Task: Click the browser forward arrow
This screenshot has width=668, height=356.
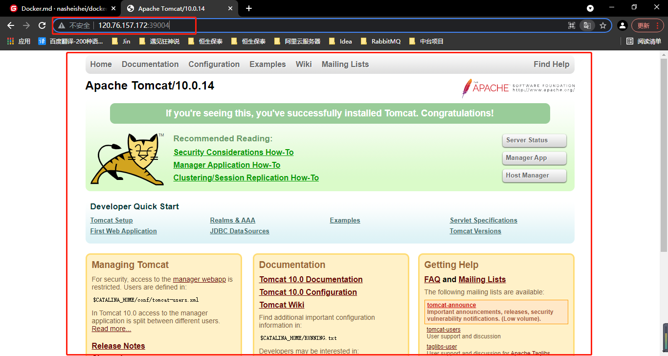Action: pyautogui.click(x=26, y=25)
